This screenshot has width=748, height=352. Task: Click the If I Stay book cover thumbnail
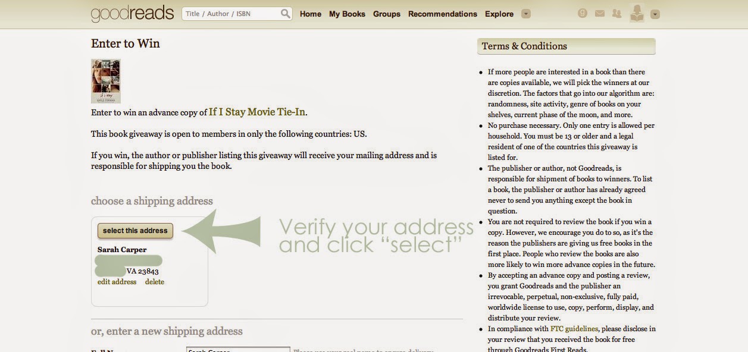click(x=106, y=81)
